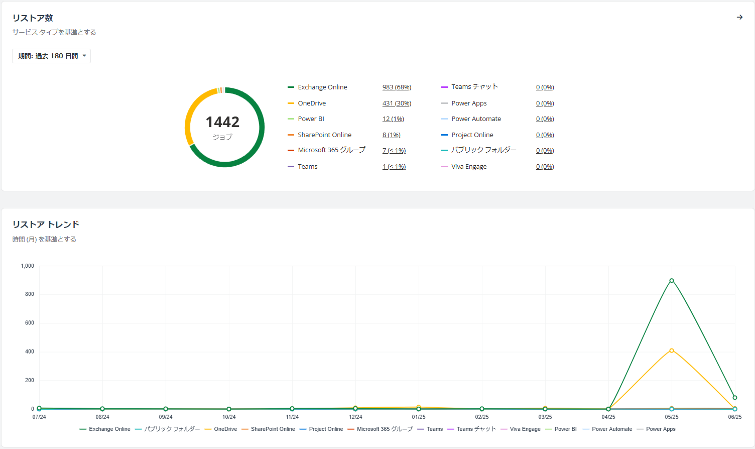This screenshot has width=755, height=449.
Task: Click Exchange Online data point at 06/25
Action: tap(735, 398)
